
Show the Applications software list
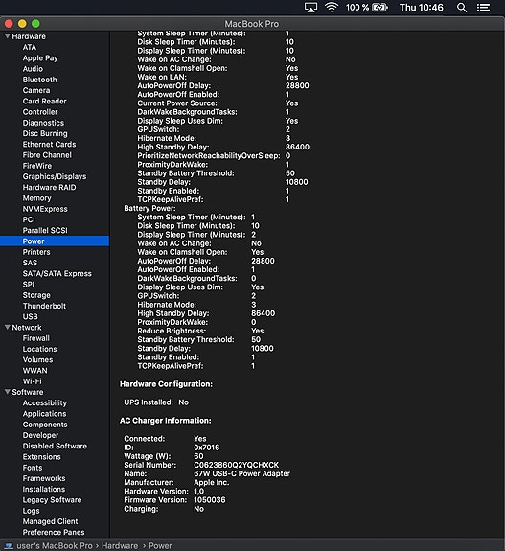click(45, 414)
